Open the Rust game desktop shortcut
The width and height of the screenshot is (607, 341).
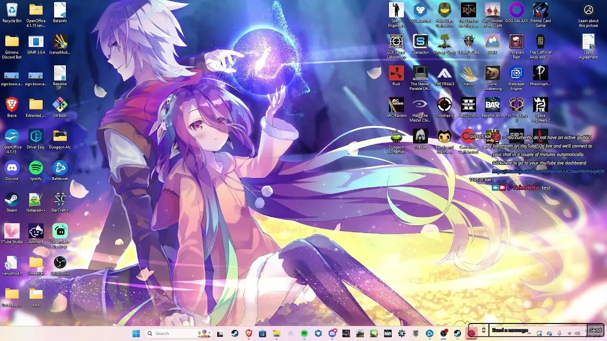396,76
